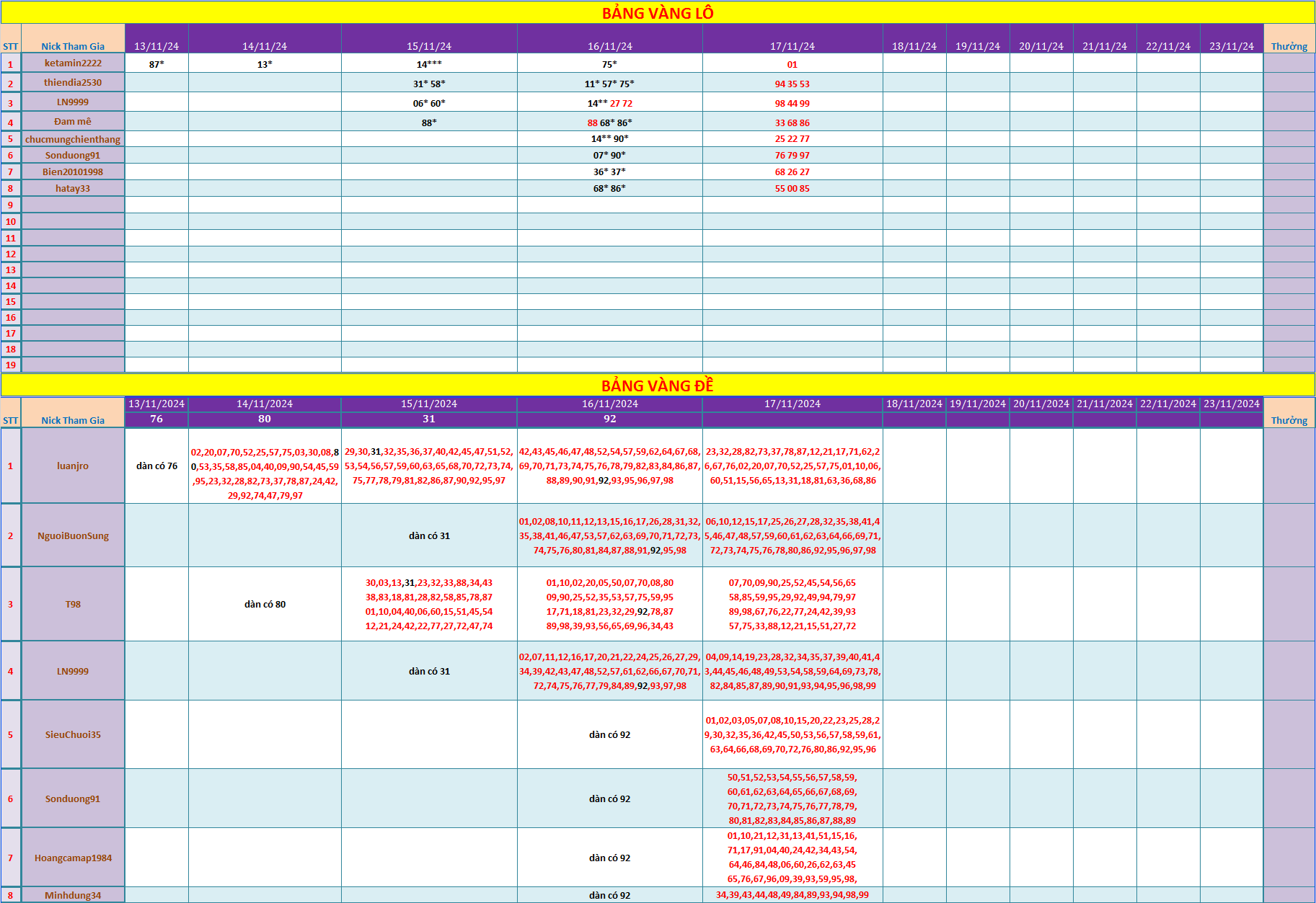Screen dimensions: 1316x903
Task: Select the 'Thưởng' header in the Lô table
Action: point(1289,39)
